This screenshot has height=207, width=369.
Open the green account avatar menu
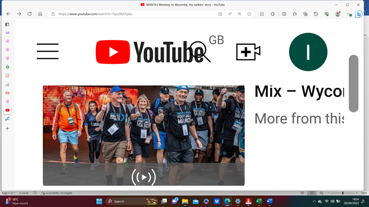coord(308,52)
